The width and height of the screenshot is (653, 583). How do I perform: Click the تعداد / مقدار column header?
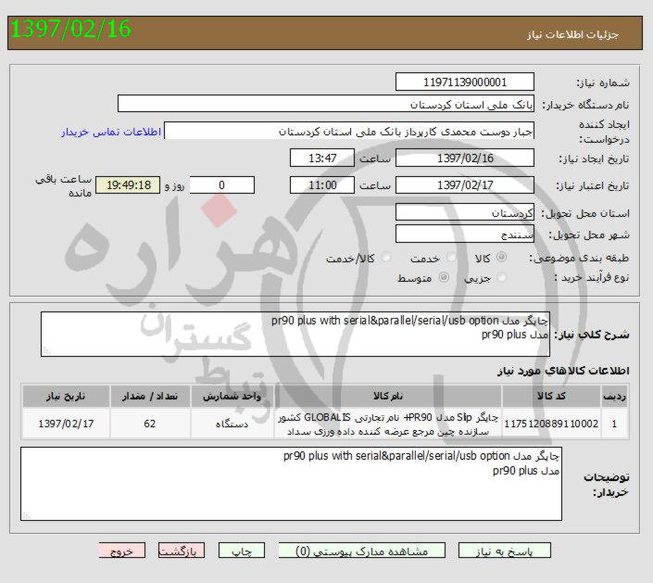coord(150,396)
